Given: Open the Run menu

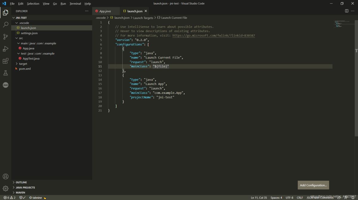Looking at the screenshot, I should 63,3.
